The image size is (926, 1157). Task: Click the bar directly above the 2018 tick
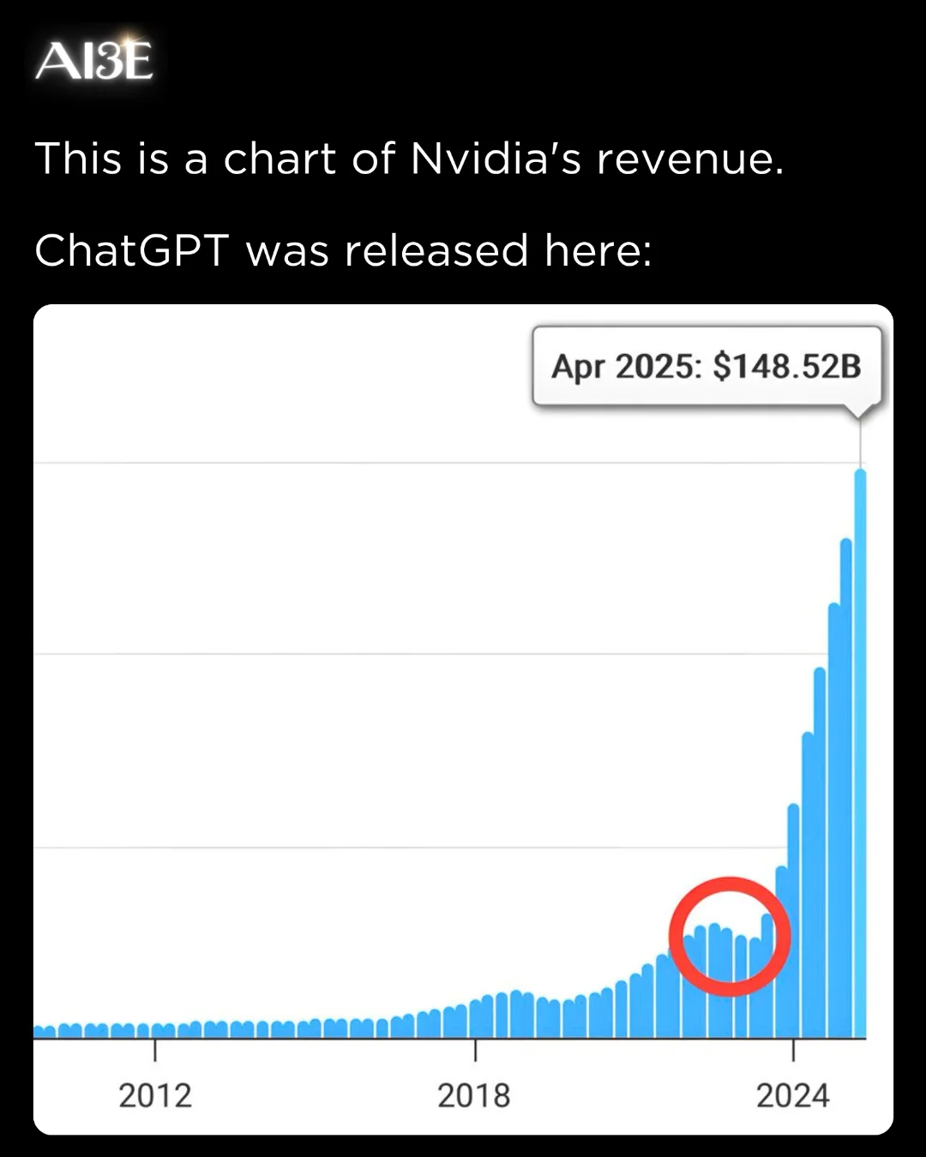coord(475,1018)
